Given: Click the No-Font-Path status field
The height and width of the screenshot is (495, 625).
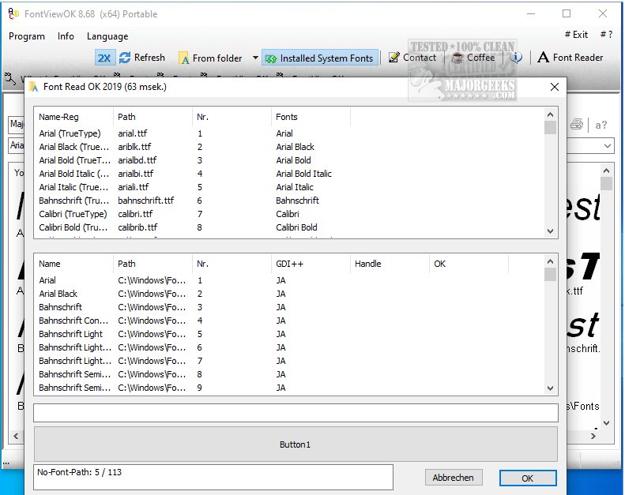Looking at the screenshot, I should pos(213,477).
